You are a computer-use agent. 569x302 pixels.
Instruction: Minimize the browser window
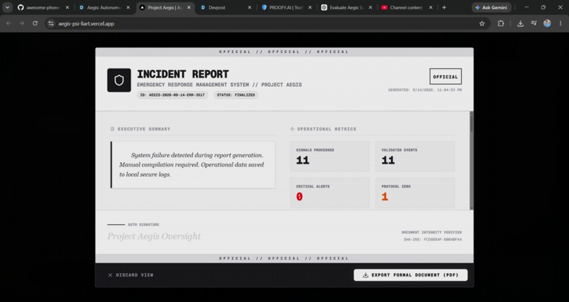527,7
